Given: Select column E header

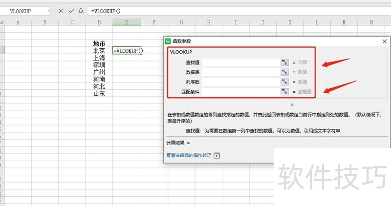Looking at the screenshot, I should 127,22.
